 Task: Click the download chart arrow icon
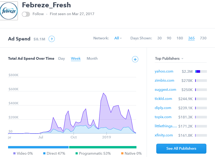click(x=135, y=59)
